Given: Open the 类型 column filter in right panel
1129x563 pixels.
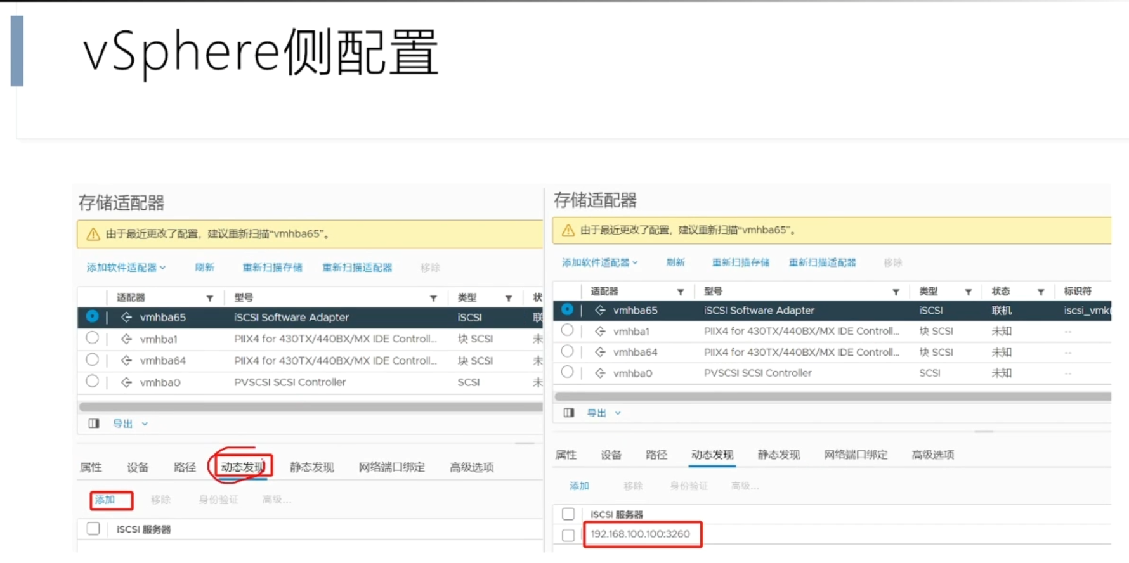Looking at the screenshot, I should pyautogui.click(x=969, y=292).
